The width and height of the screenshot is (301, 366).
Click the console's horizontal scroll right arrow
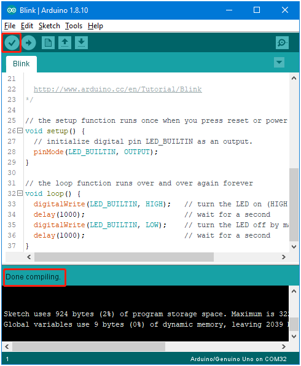(x=283, y=346)
